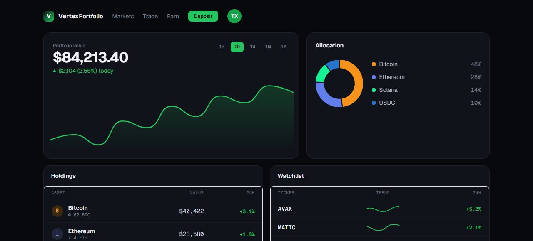Click the orange Bitcoin legend swatch

tap(374, 64)
